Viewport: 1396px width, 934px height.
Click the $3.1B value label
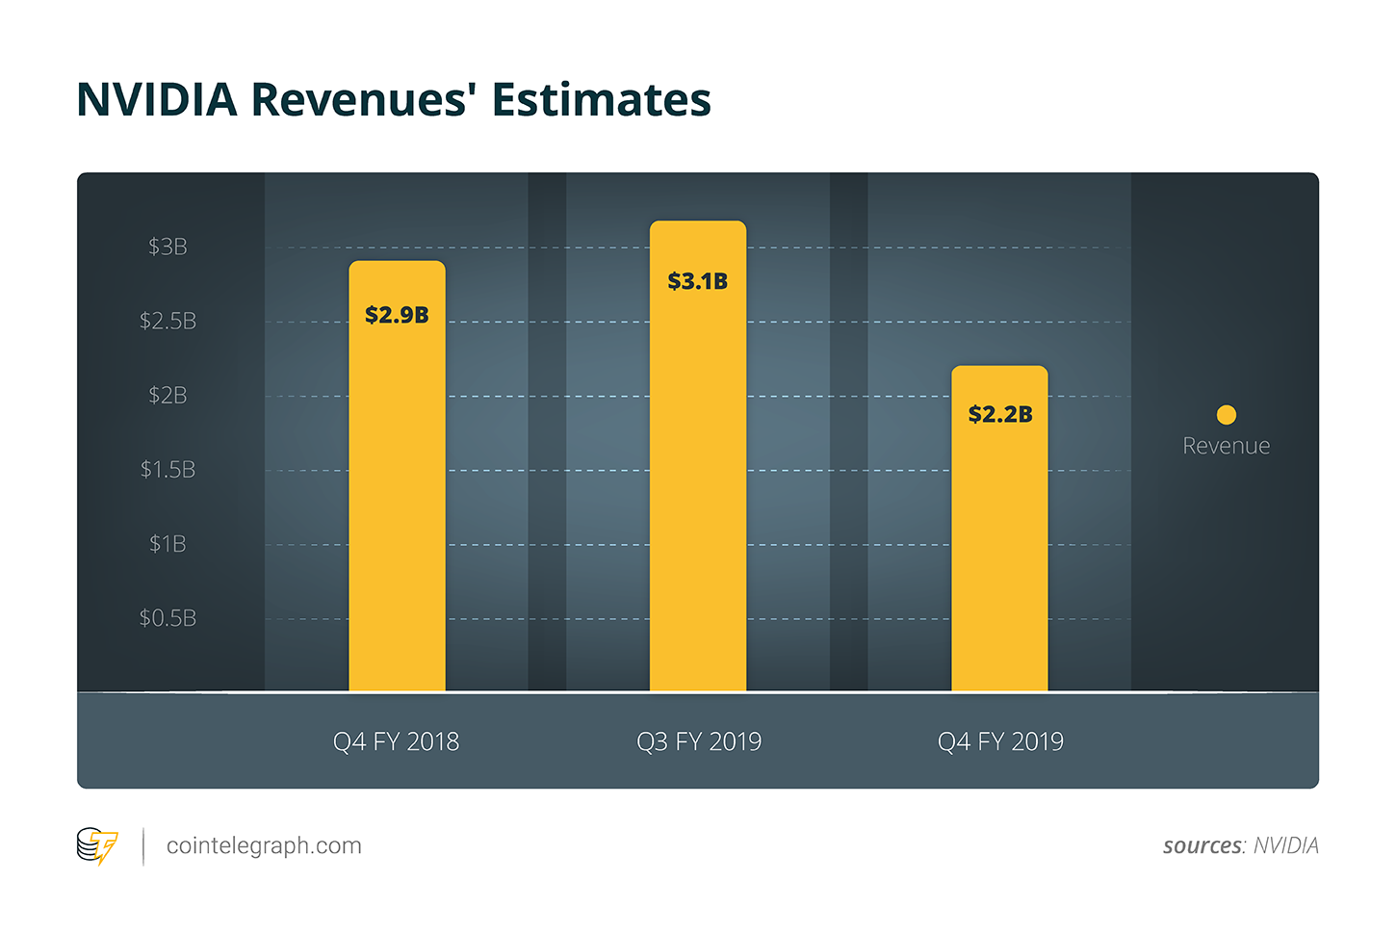[x=697, y=280]
